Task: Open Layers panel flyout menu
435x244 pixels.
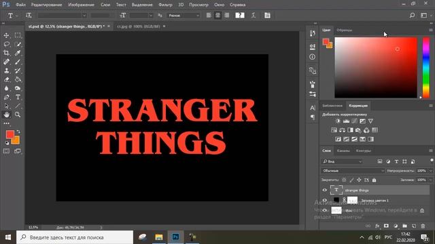Action: point(431,150)
